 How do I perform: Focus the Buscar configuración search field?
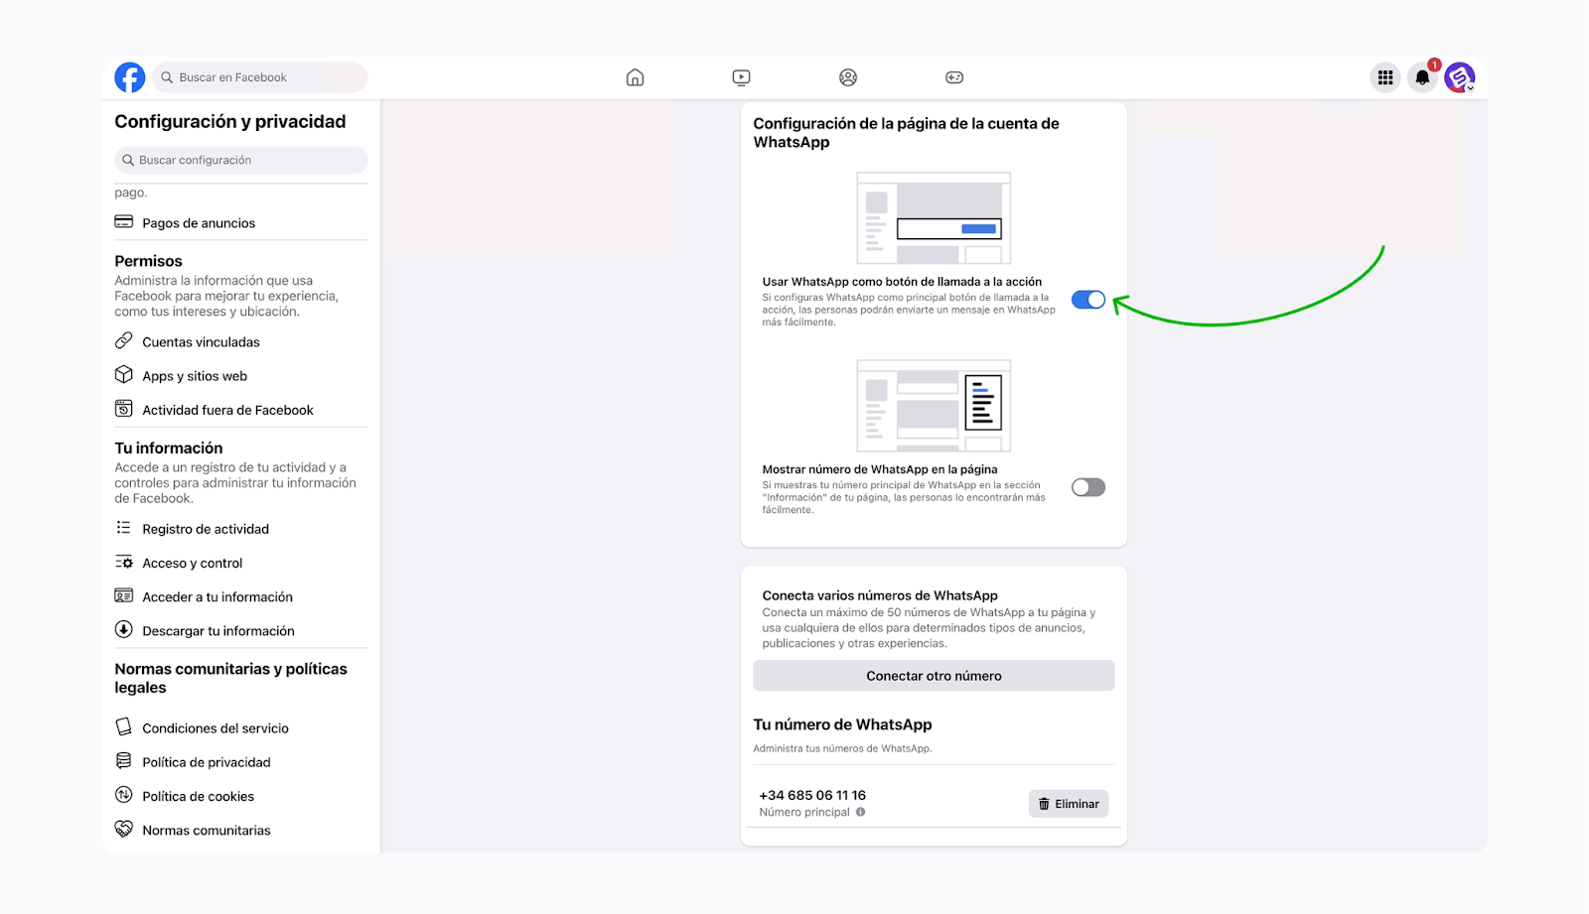[241, 160]
